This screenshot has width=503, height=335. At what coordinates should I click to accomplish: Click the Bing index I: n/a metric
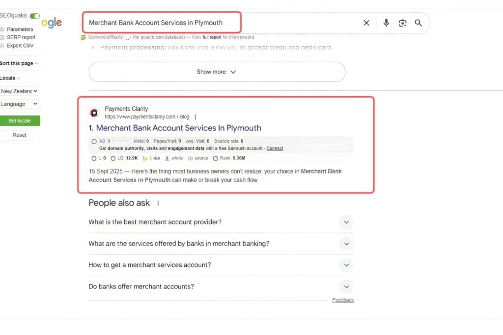tap(151, 158)
